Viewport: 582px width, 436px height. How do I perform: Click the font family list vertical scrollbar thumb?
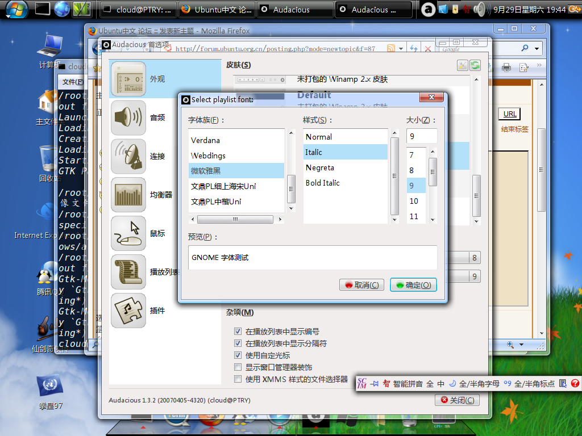click(292, 188)
